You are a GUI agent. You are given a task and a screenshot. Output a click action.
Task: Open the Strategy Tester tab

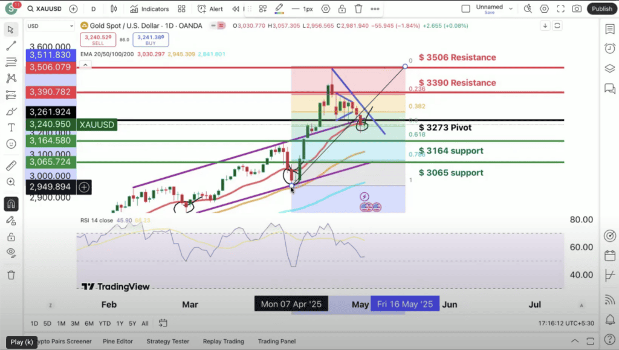click(168, 342)
